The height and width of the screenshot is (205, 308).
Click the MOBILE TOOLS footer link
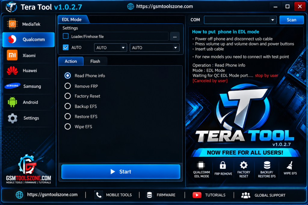point(119,195)
